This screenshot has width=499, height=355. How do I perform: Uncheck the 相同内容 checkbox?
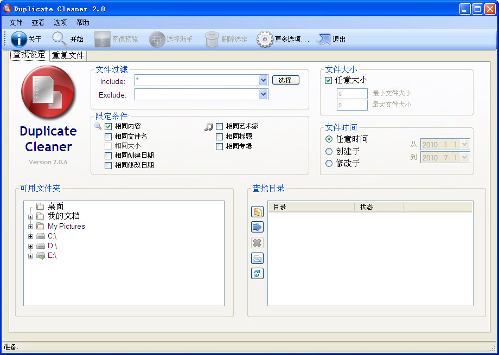[x=108, y=127]
